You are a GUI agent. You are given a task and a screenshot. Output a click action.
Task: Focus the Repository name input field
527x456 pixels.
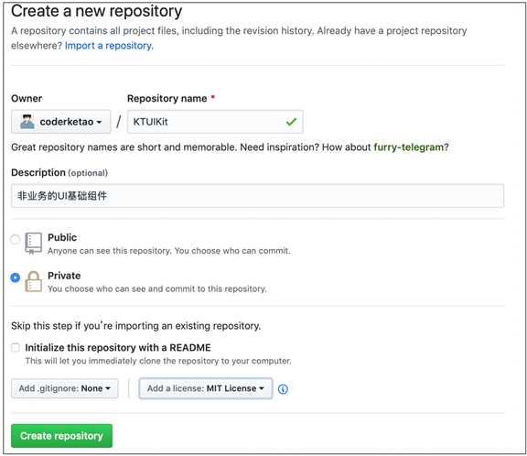click(215, 122)
